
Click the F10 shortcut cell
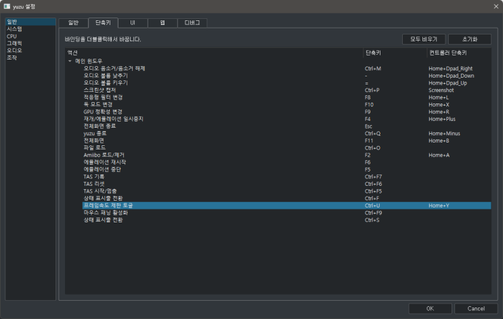369,105
